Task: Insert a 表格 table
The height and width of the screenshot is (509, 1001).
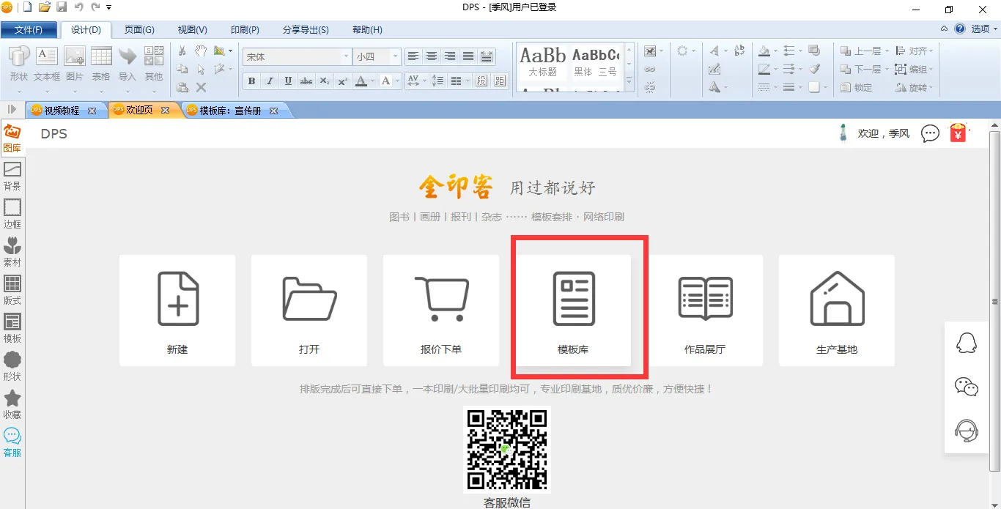Action: (101, 64)
